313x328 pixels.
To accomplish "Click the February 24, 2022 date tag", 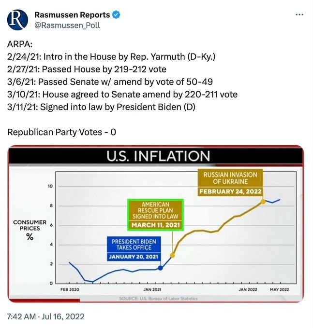I will pyautogui.click(x=230, y=191).
